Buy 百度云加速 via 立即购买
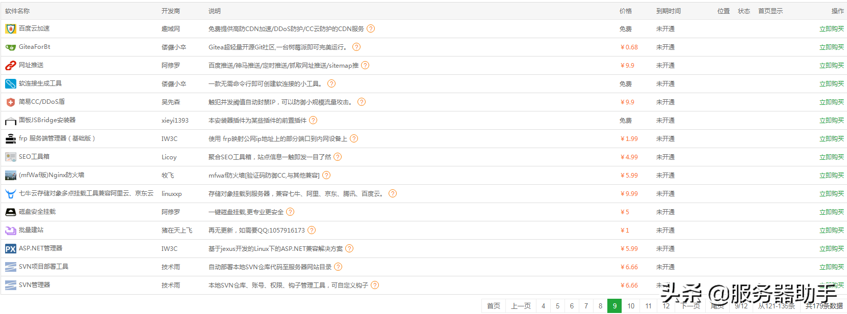Image resolution: width=847 pixels, height=314 pixels. click(832, 29)
